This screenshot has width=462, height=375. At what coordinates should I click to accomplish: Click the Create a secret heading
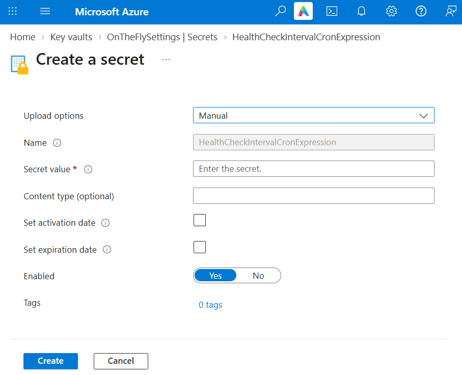click(x=90, y=60)
